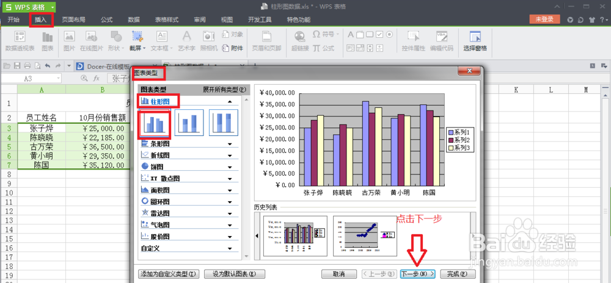
Task: Insert a 超链接 hyperlink
Action: [x=300, y=41]
